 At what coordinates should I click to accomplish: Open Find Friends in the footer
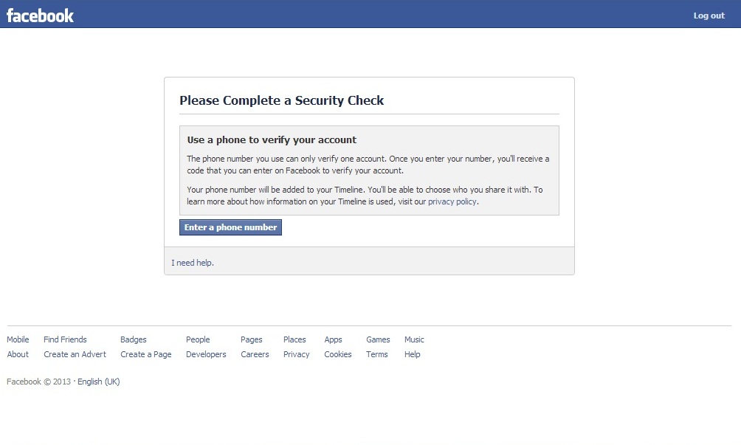tap(65, 339)
